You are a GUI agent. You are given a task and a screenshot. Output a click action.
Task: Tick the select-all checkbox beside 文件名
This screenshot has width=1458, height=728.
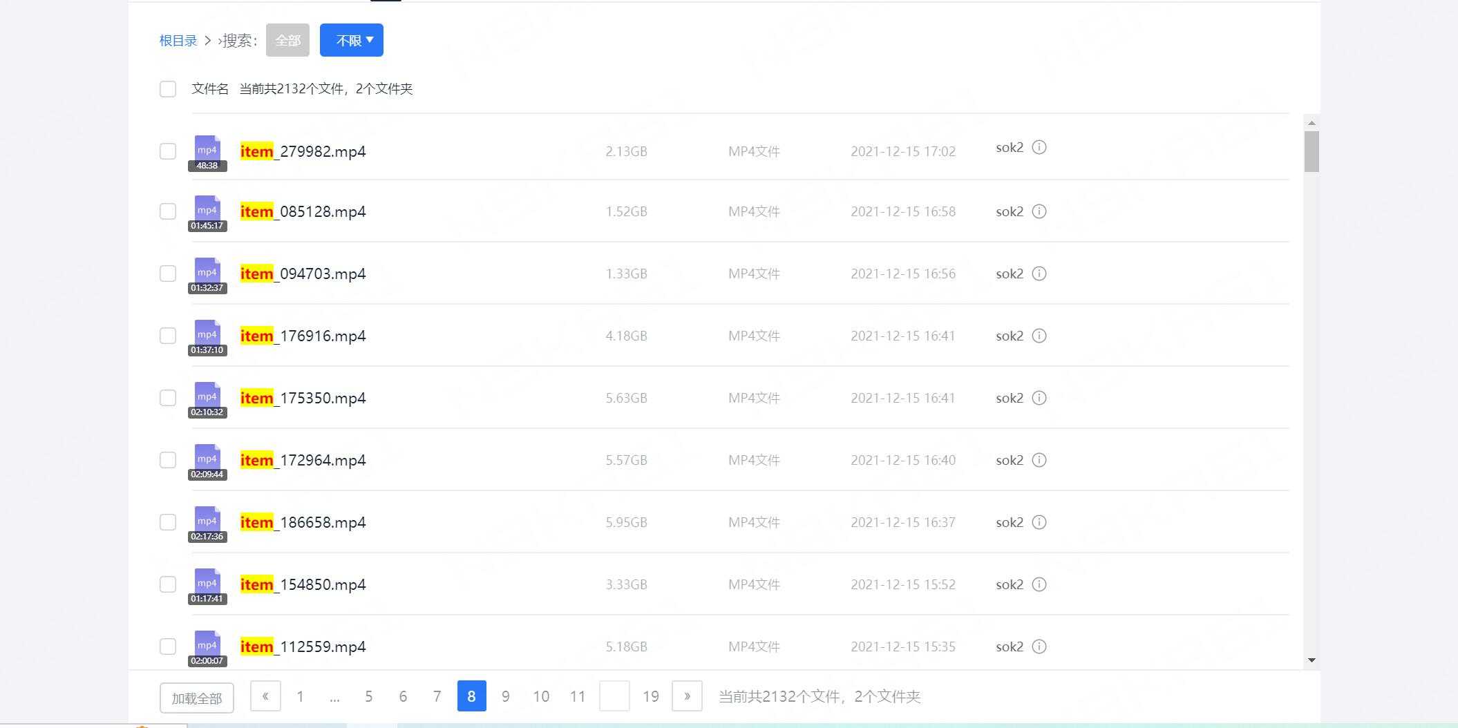tap(168, 89)
